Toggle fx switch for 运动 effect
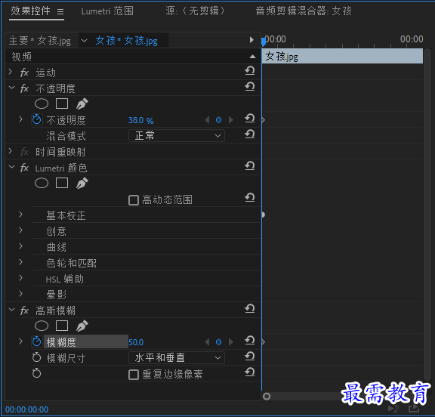Viewport: 435px width, 417px height. click(24, 73)
